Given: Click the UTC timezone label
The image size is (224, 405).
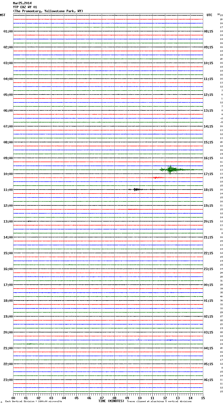Looking at the screenshot, I should (x=209, y=15).
